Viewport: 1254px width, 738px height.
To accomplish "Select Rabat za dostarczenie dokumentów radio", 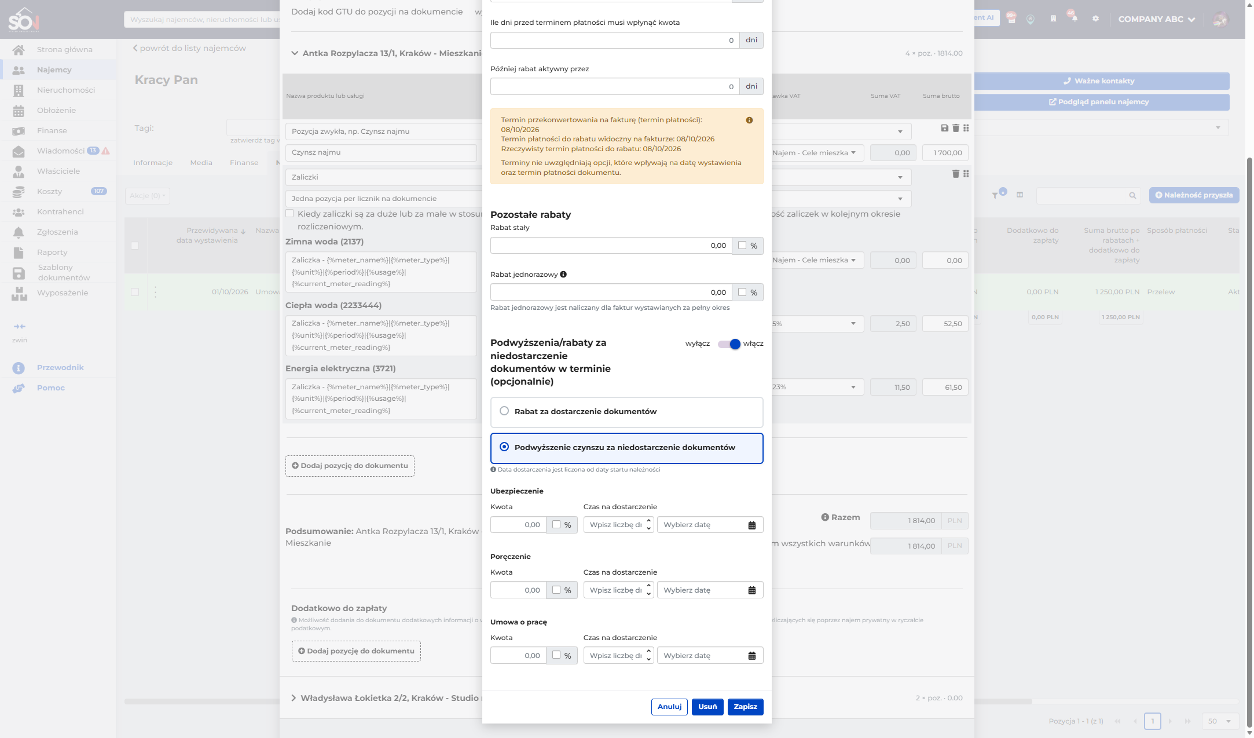I will [x=504, y=411].
